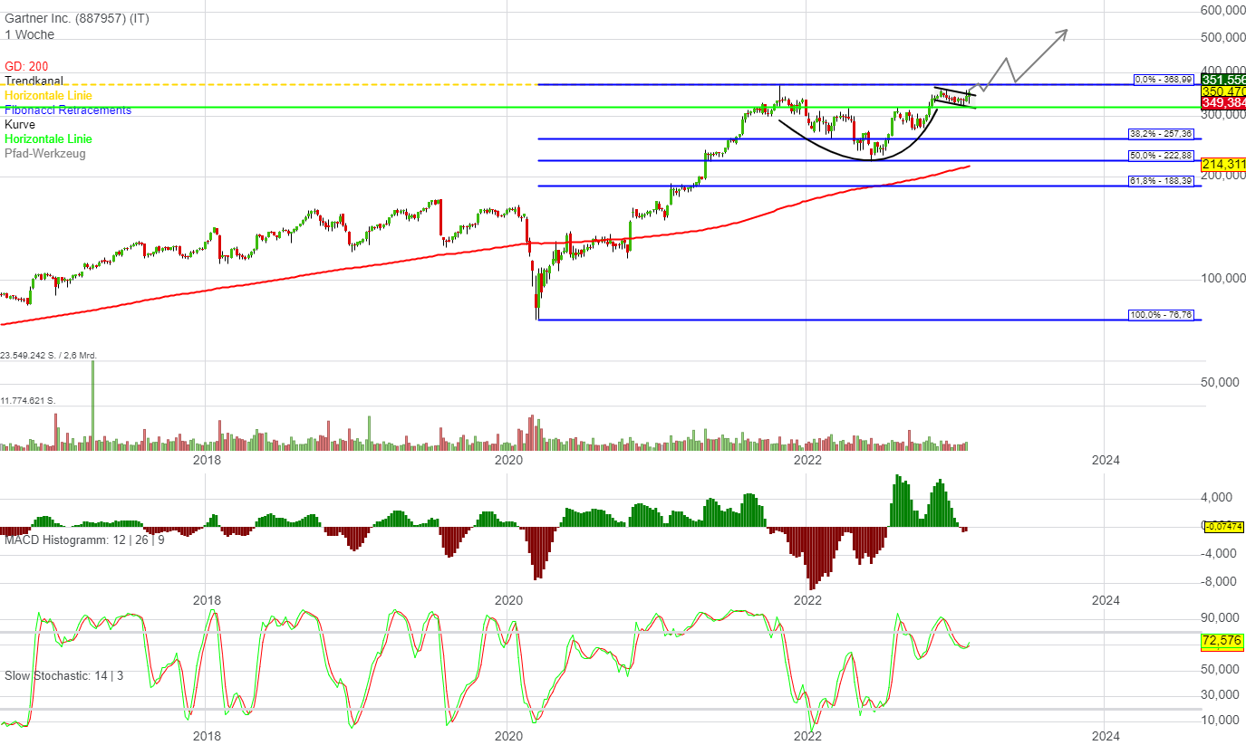1246x745 pixels.
Task: Click the red 'GD: 200' legend entry
Action: click(26, 66)
